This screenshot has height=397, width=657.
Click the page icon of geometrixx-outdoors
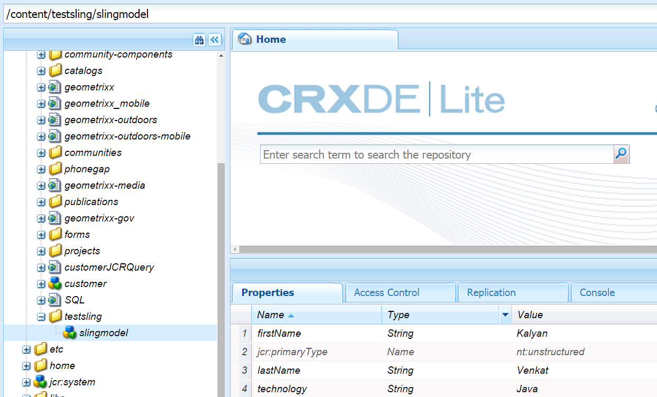point(55,120)
